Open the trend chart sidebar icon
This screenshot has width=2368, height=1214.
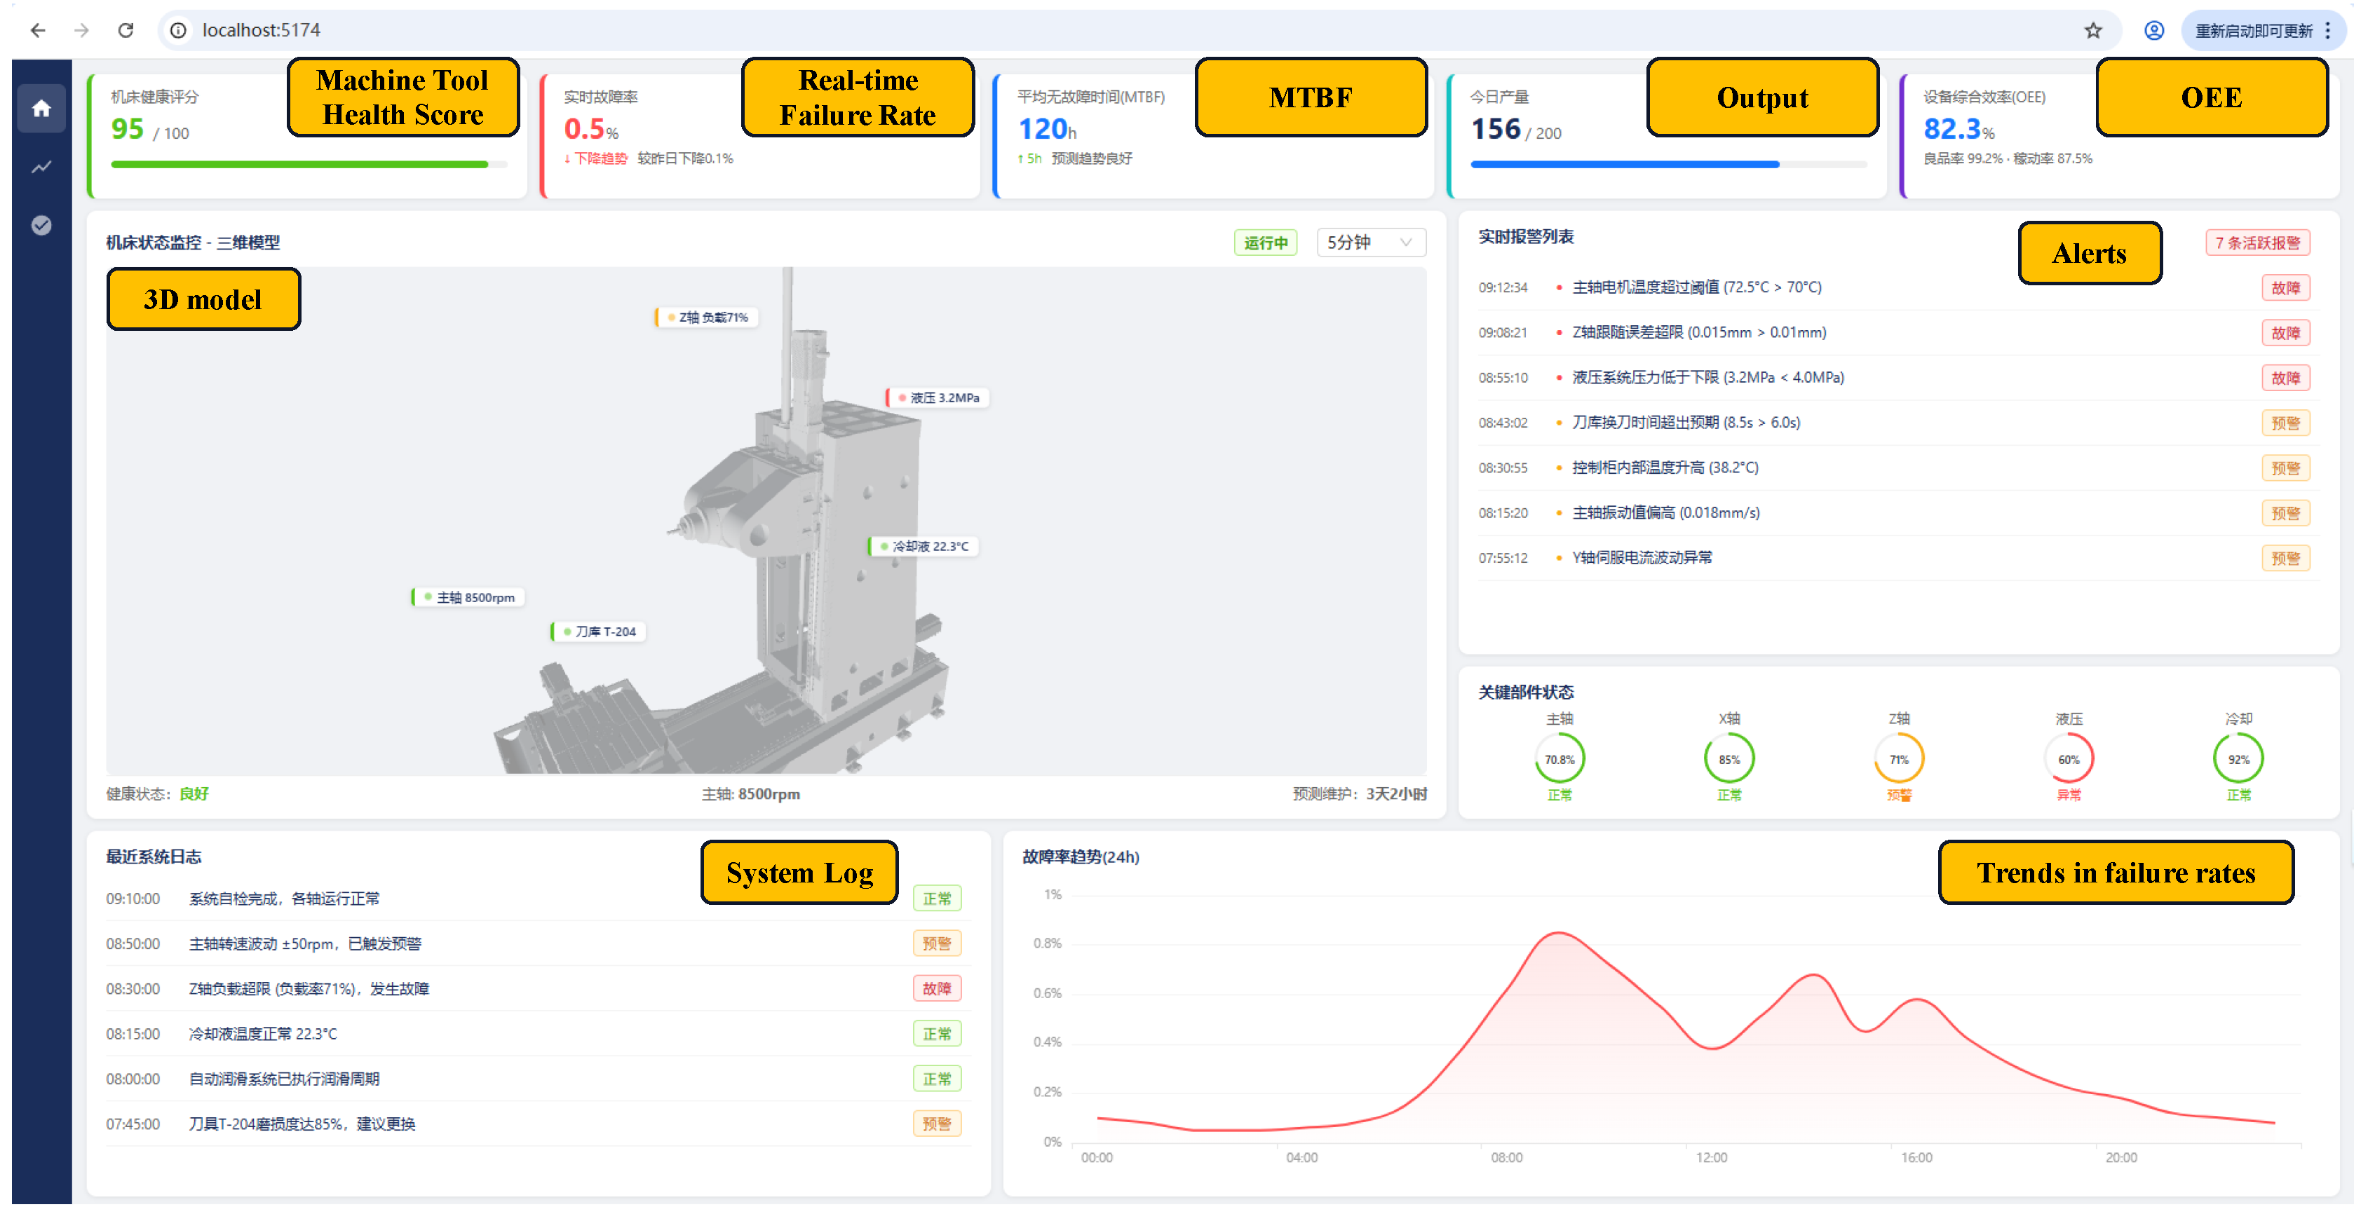tap(41, 168)
